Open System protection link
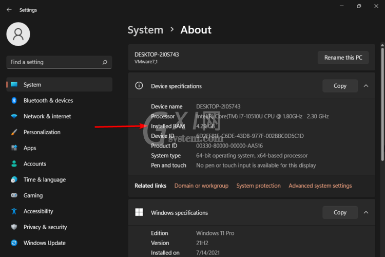 (258, 186)
